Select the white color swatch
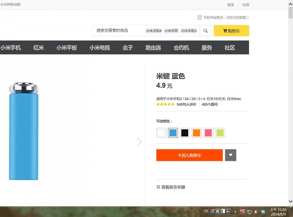The width and height of the screenshot is (293, 217). coord(161,133)
